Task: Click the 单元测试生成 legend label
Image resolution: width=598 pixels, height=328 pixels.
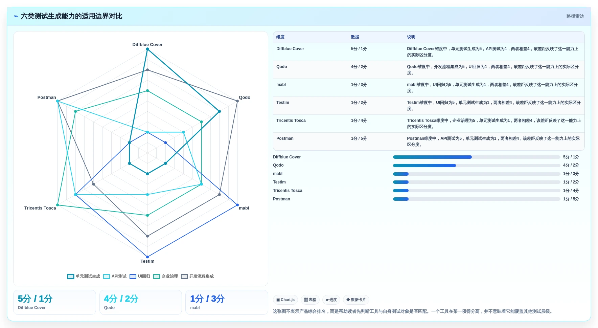Action: (88, 277)
